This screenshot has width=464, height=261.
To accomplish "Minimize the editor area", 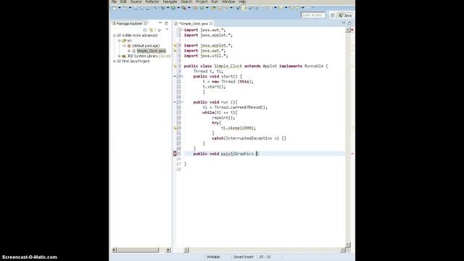I will (343, 22).
